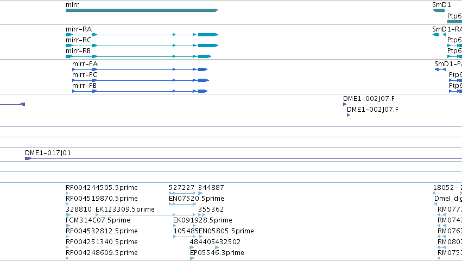Open RP004248609.5prime label

pyautogui.click(x=102, y=253)
